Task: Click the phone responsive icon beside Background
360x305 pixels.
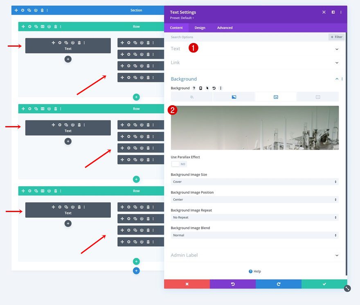Action: (200, 88)
